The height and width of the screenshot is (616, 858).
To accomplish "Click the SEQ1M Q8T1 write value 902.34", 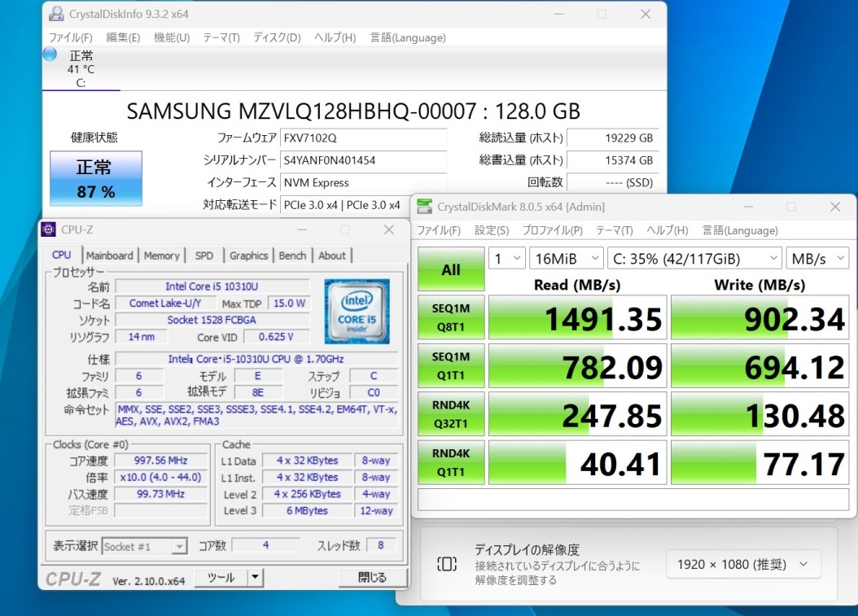I will click(x=760, y=318).
